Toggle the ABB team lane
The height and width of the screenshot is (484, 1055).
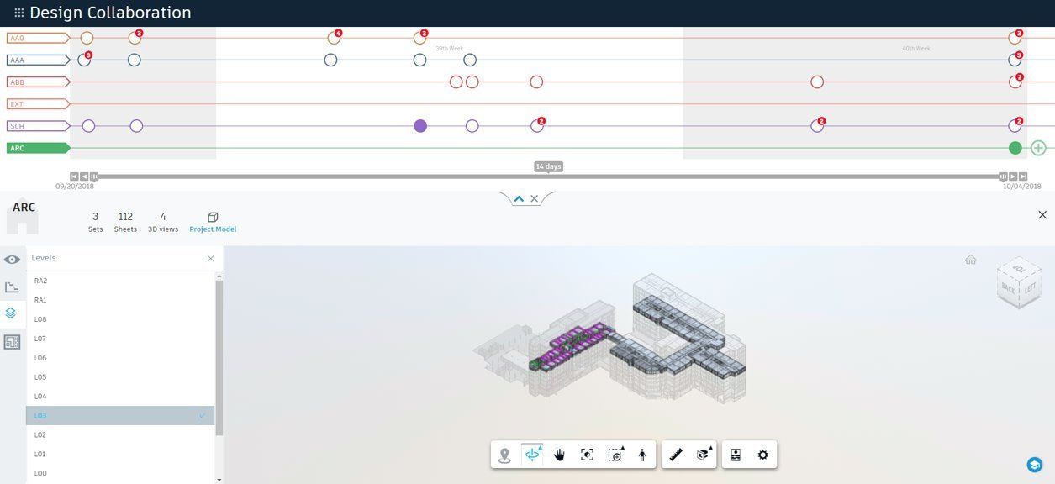point(38,82)
